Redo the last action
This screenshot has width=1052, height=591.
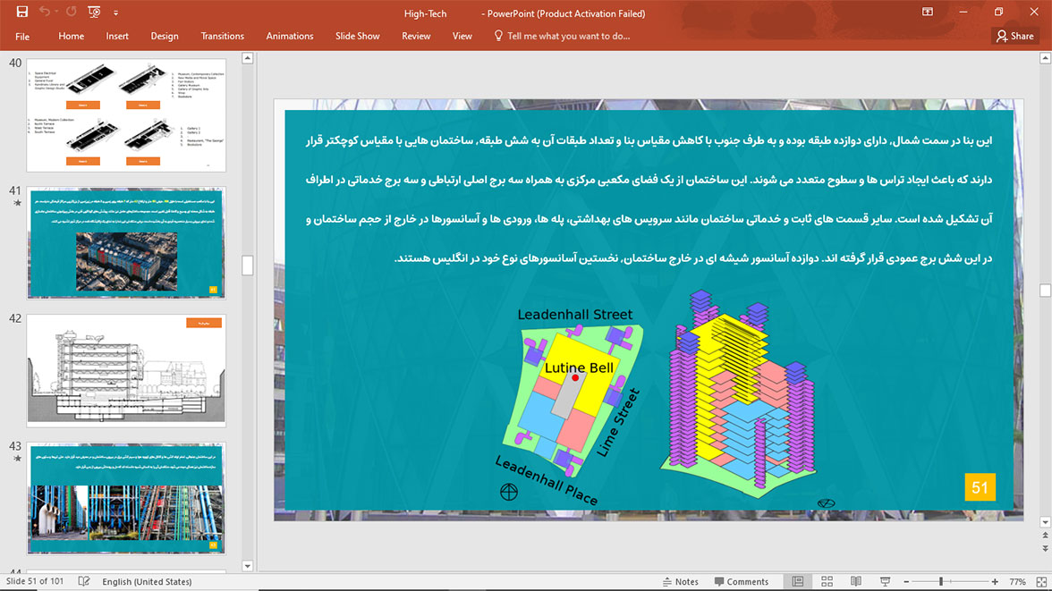72,12
